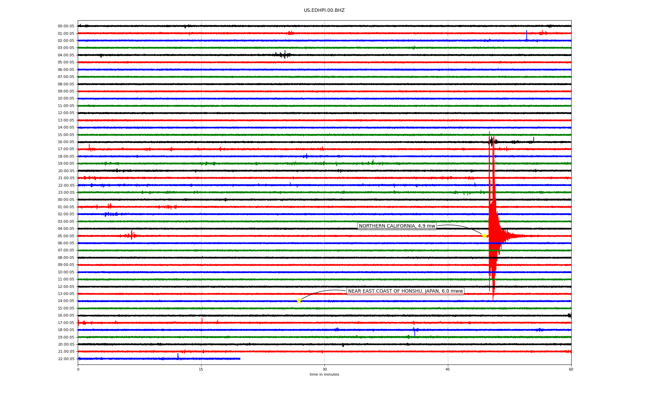Image resolution: width=649 pixels, height=405 pixels.
Task: Click the black wiggle on the first 04:00:05 trace
Action: (284, 55)
